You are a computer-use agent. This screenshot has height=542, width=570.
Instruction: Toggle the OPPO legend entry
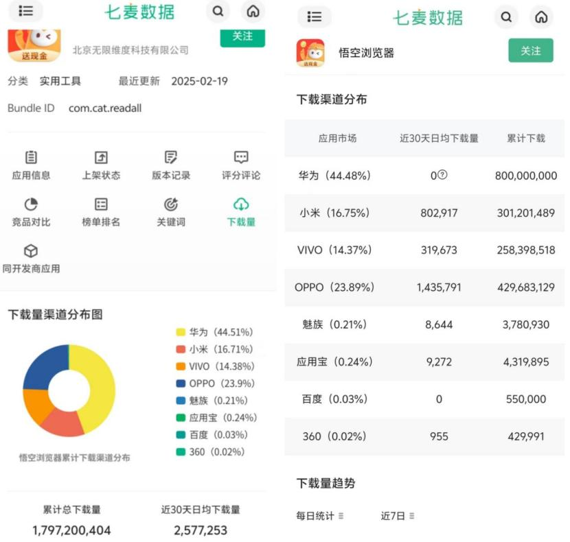pos(214,384)
